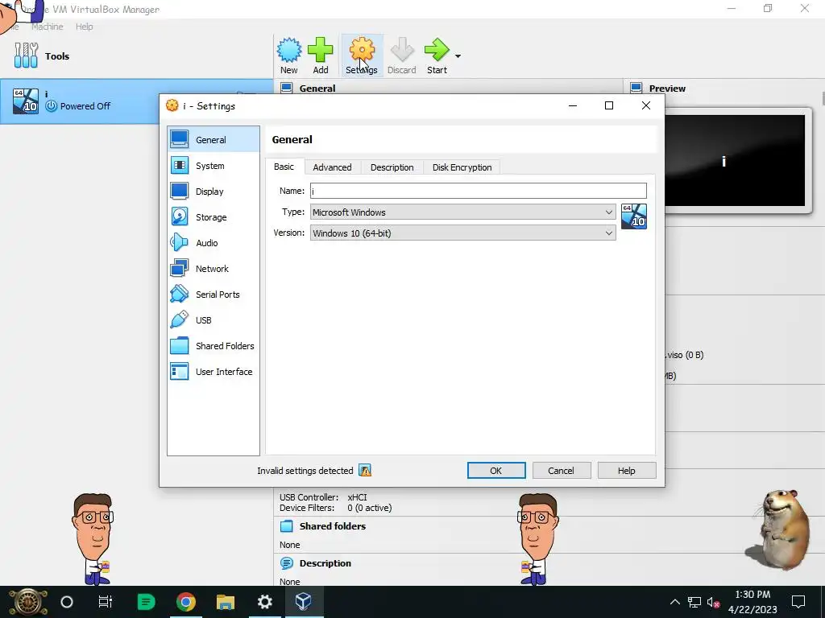Open the Display settings category
Viewport: 825px width, 618px height.
point(213,192)
